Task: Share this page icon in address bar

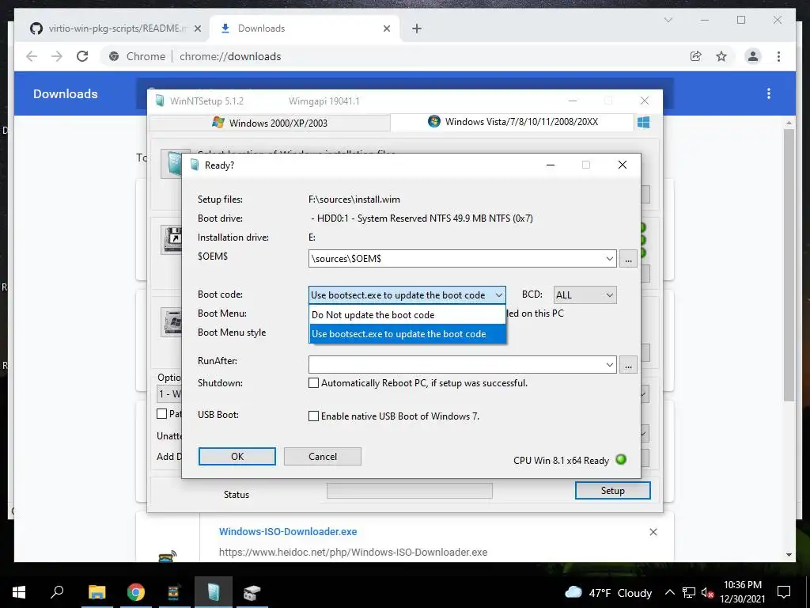Action: (696, 56)
